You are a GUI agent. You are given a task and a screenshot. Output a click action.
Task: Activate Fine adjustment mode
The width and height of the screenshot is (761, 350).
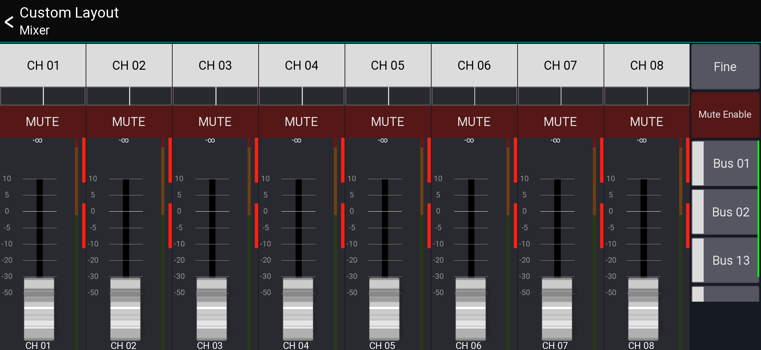pos(725,66)
